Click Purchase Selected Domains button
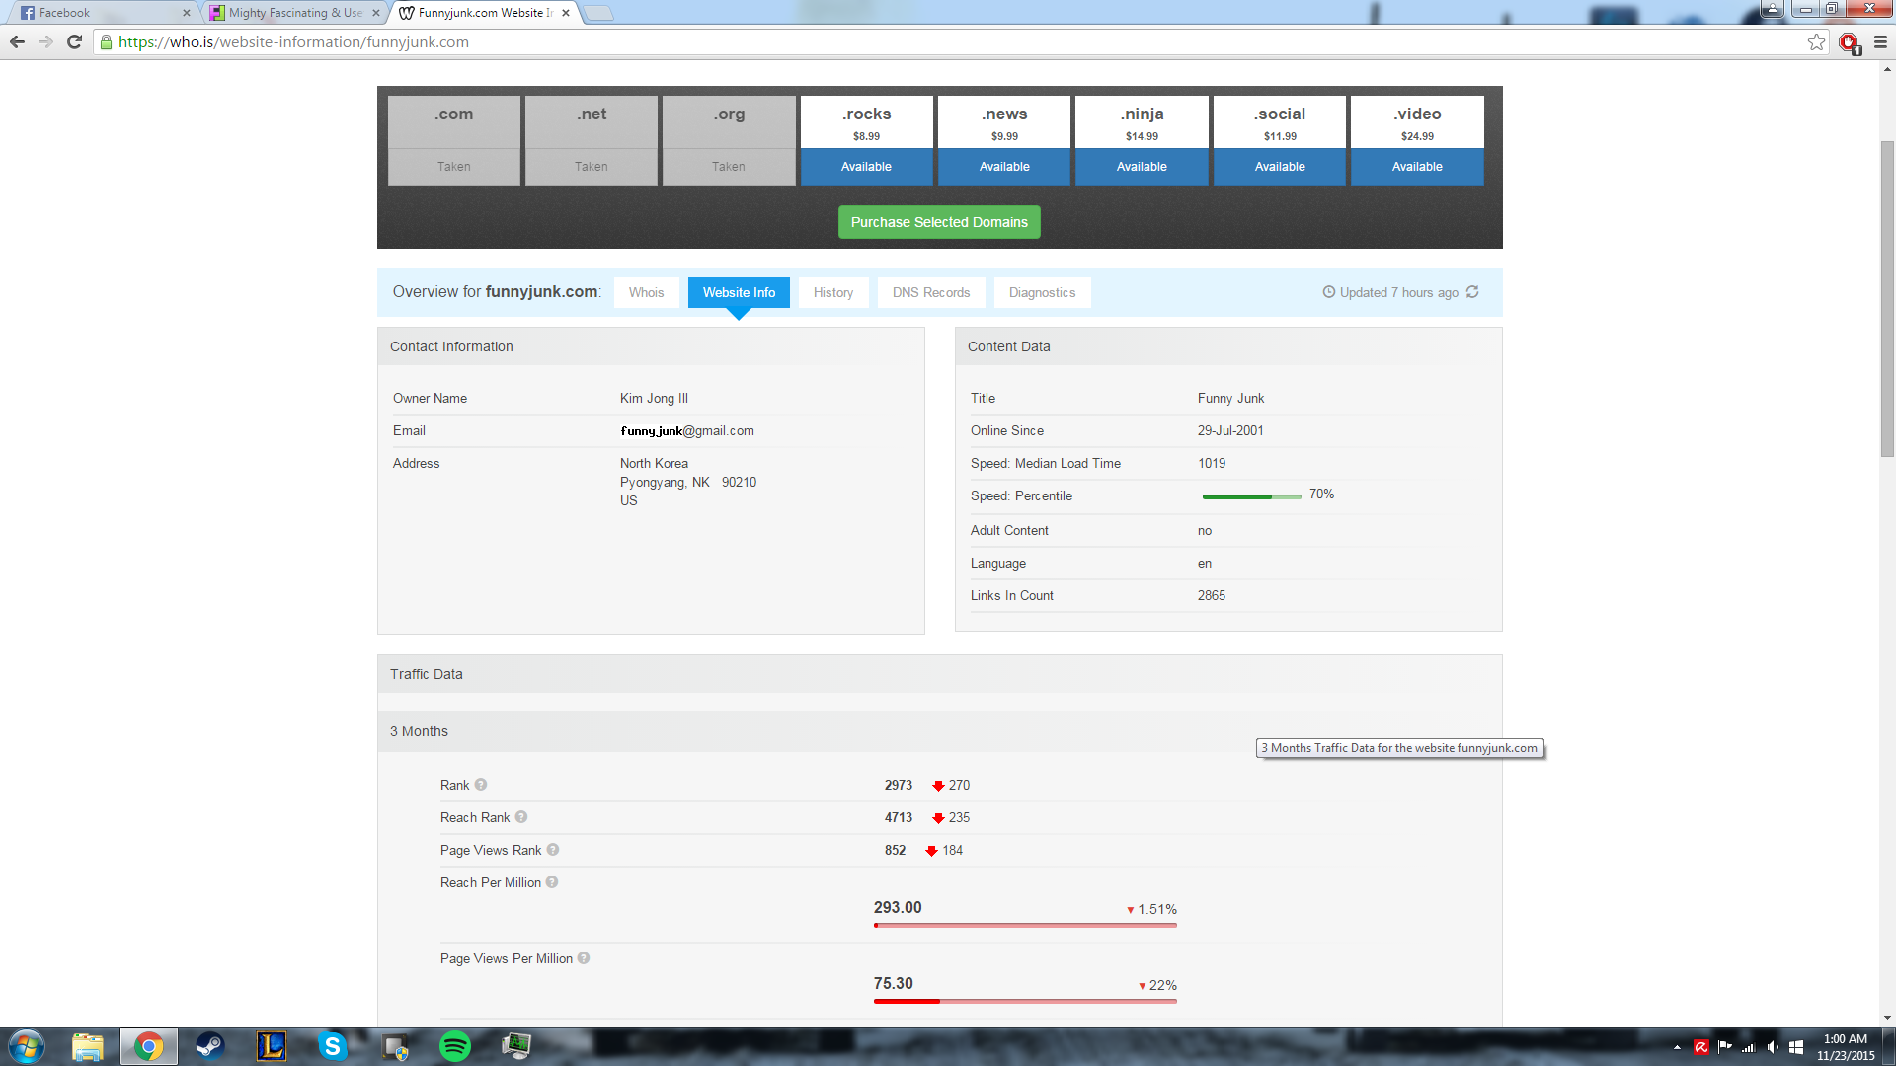 [x=939, y=222]
